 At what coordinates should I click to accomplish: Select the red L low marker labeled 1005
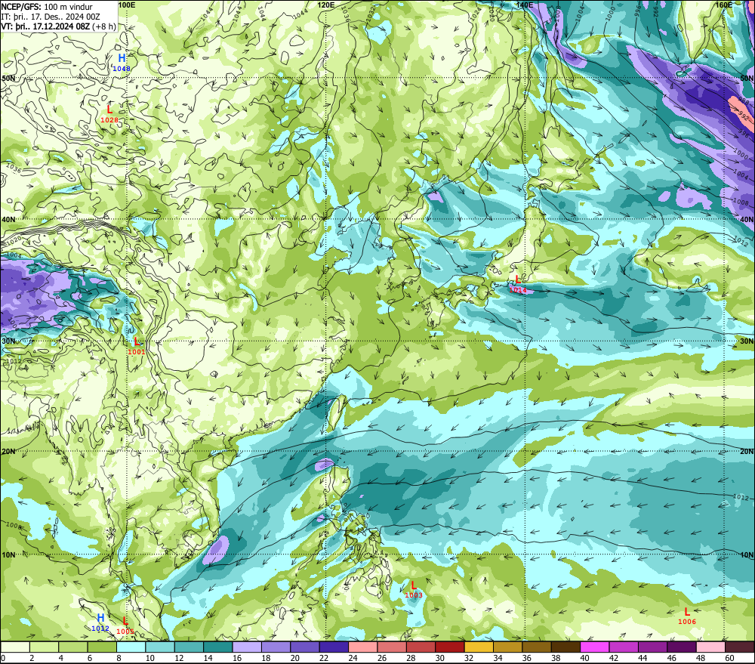[x=125, y=621]
